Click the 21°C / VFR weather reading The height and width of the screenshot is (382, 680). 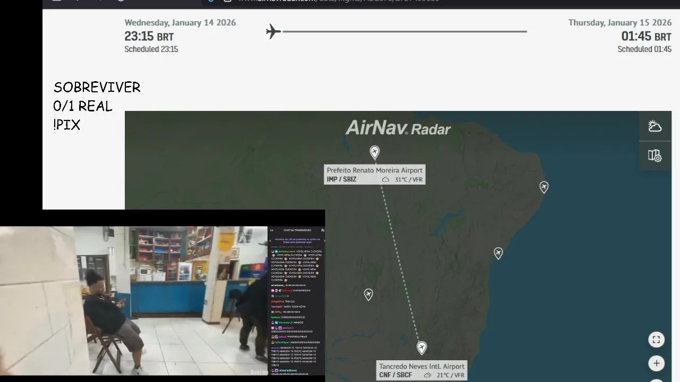pyautogui.click(x=450, y=375)
